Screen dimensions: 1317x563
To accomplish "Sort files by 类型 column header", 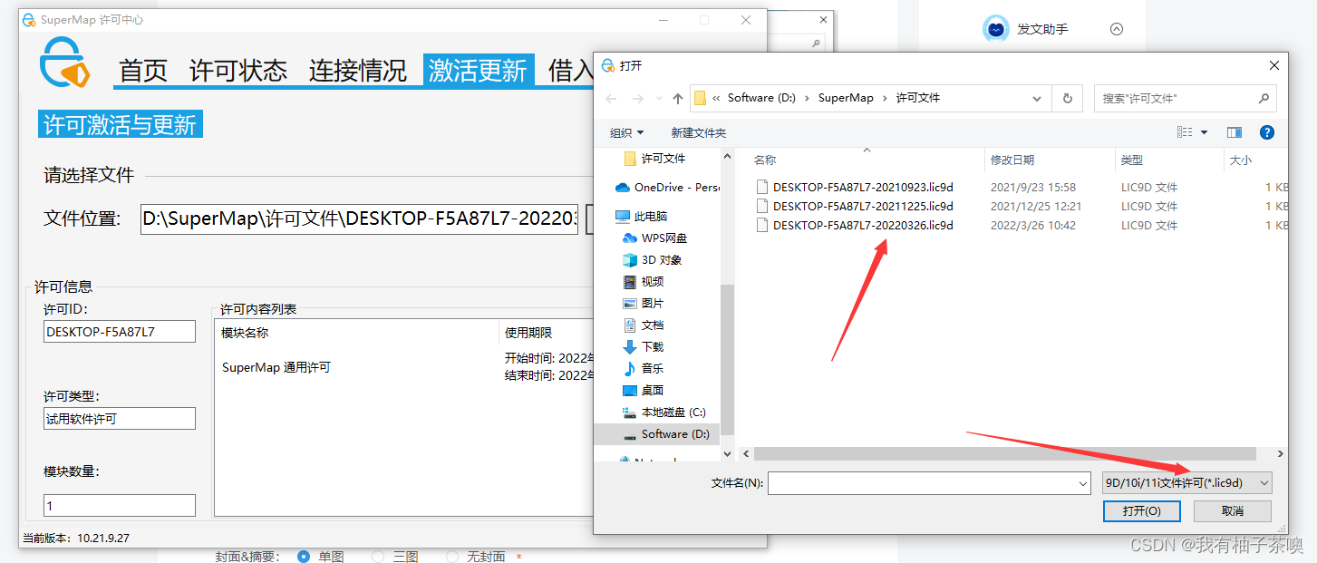I will coord(1131,160).
